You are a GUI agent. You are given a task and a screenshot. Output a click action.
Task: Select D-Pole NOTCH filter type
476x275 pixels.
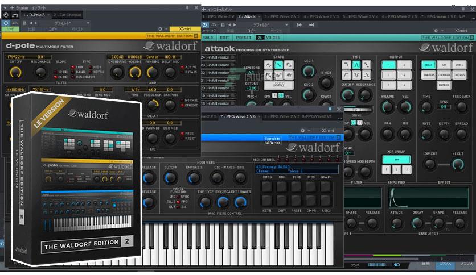91,72
